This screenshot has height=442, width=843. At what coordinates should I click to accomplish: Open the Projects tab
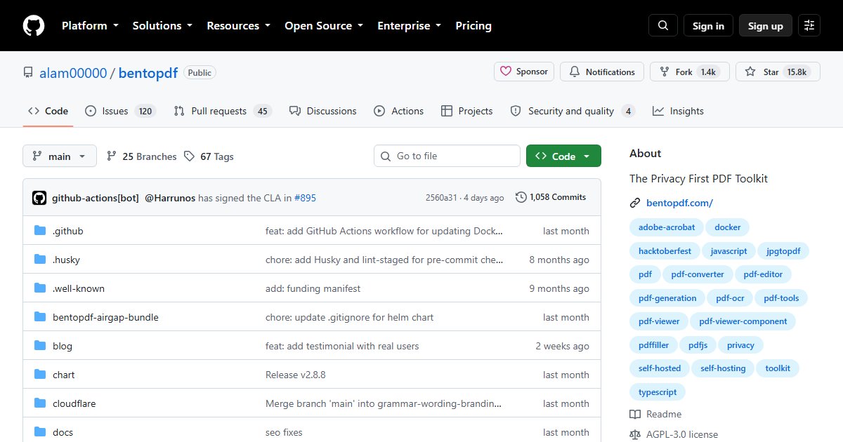[467, 111]
